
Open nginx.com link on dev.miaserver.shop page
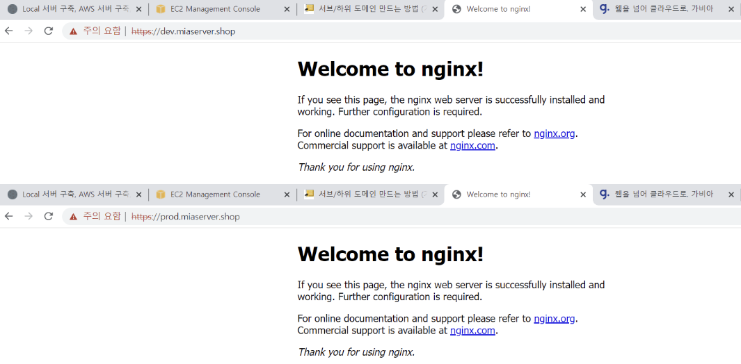[x=472, y=145]
